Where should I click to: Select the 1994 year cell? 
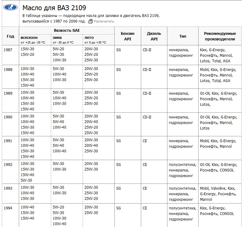point(8,208)
